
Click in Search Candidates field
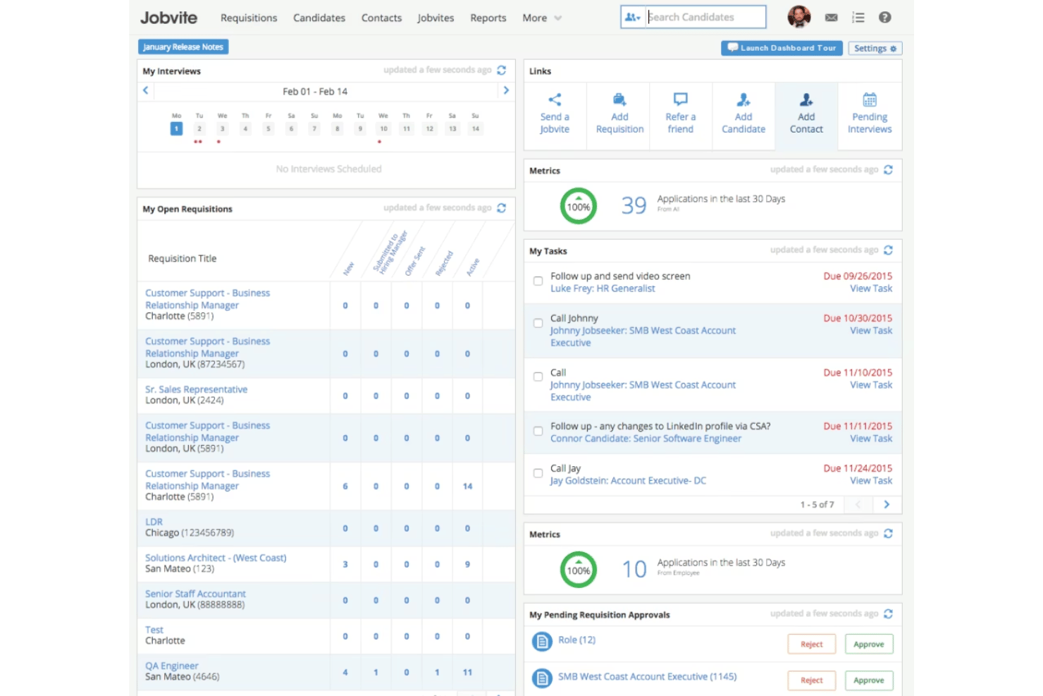705,17
